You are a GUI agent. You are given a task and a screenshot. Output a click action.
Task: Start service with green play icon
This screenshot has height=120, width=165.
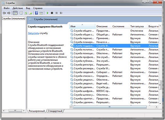point(47,13)
